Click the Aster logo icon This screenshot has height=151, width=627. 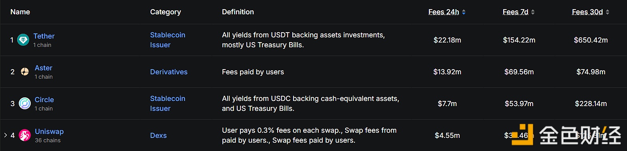[x=25, y=72]
